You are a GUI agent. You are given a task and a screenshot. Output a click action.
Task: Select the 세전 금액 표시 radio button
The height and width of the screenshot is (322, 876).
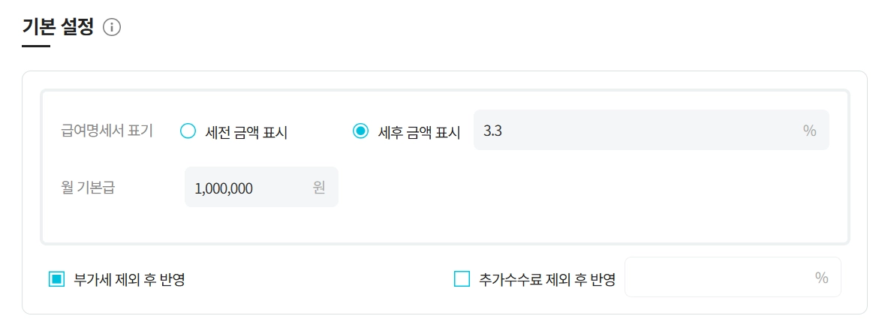188,131
